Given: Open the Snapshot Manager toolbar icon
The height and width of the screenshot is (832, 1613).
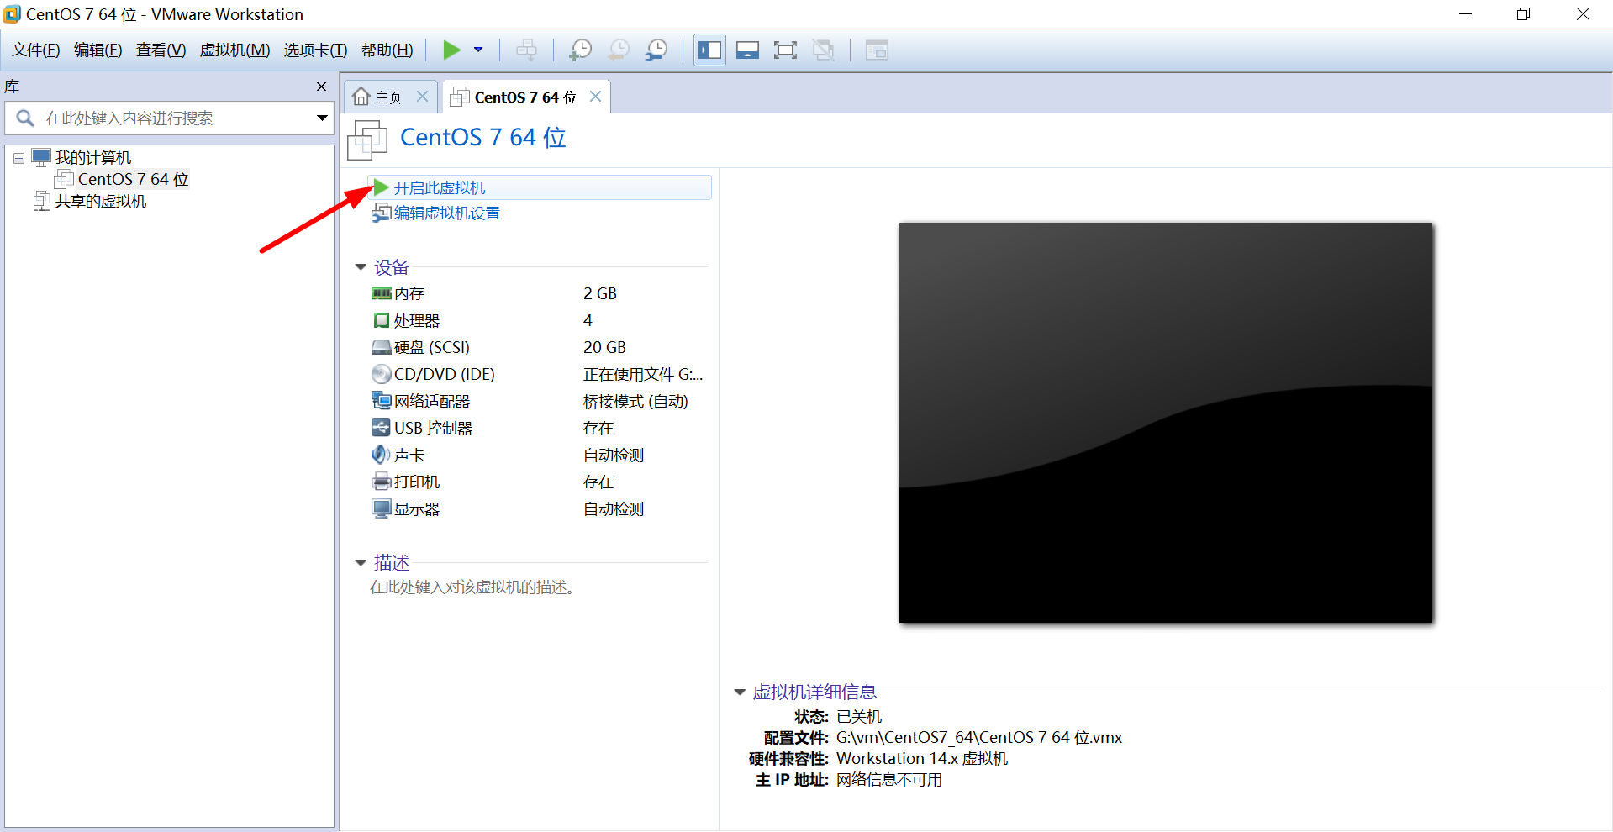Looking at the screenshot, I should point(656,50).
